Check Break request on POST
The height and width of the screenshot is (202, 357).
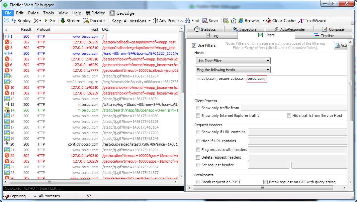click(x=198, y=182)
